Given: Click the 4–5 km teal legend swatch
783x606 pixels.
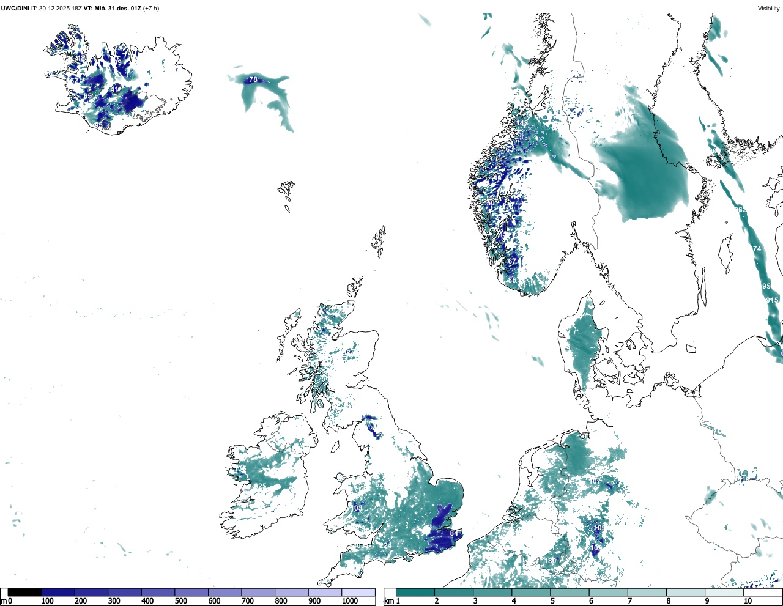Looking at the screenshot, I should [532, 593].
